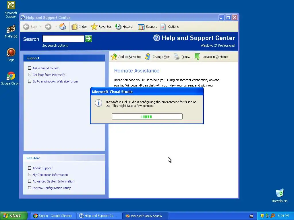Viewport: 294px width, 220px height.
Task: Click the Visual Studio configuring progress bar
Action: [x=147, y=116]
